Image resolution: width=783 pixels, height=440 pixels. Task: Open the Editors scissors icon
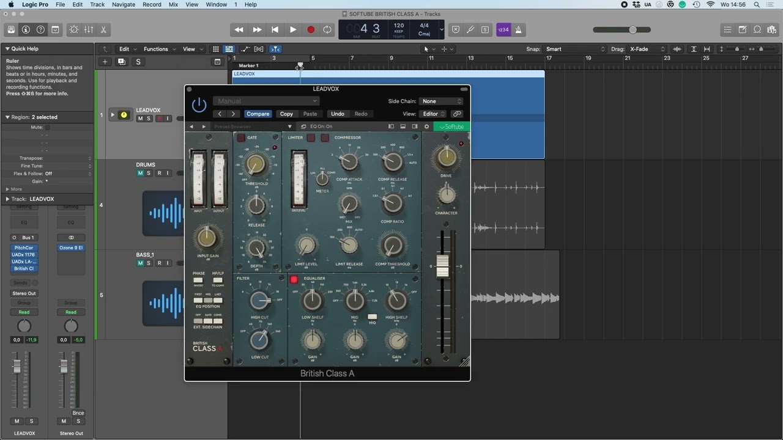pos(103,29)
